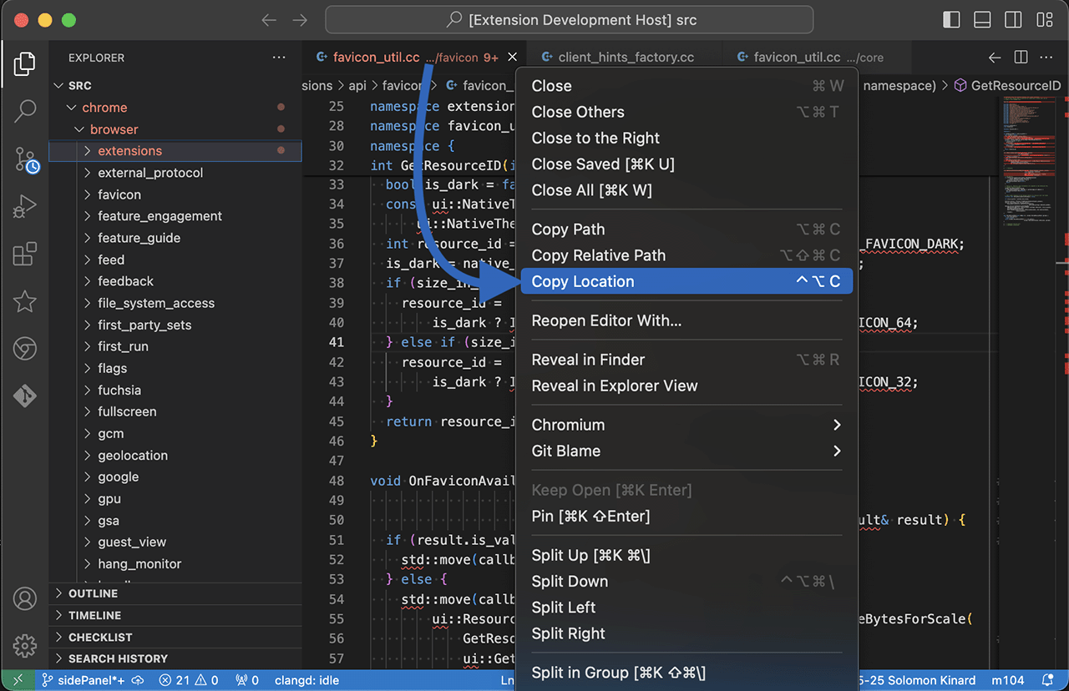The width and height of the screenshot is (1069, 691).
Task: Open the Search view in activity bar
Action: 25,109
